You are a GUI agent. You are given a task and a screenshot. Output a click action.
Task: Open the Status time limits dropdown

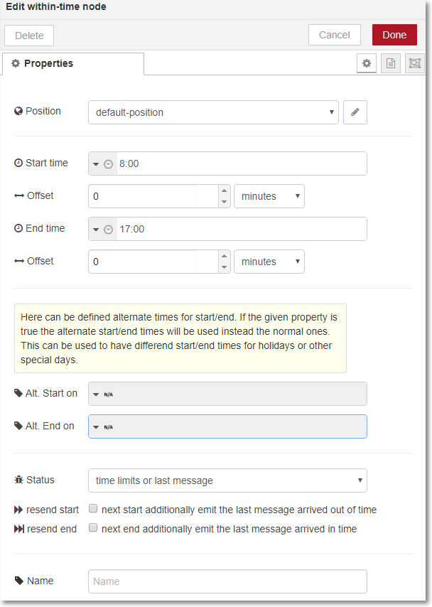click(227, 480)
